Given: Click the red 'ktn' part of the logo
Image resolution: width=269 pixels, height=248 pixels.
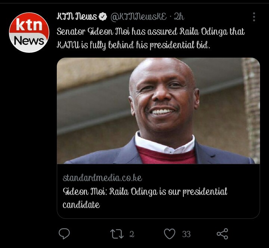Looking at the screenshot, I should point(29,24).
